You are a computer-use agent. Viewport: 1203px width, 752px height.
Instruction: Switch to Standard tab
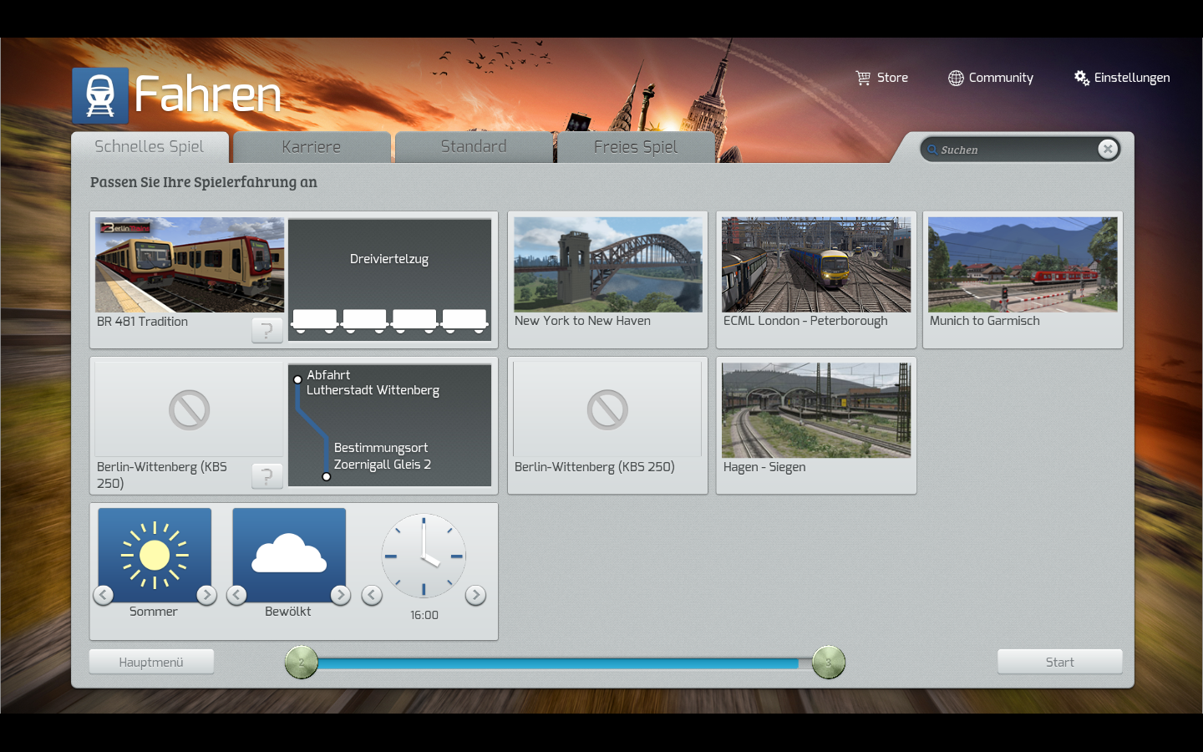pos(474,147)
